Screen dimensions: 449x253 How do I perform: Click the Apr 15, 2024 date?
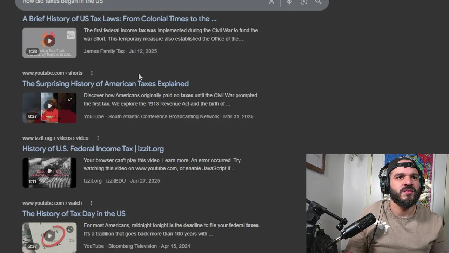(x=176, y=246)
